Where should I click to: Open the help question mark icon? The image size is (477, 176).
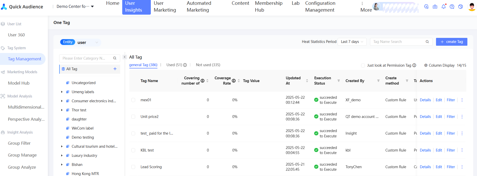coord(452,7)
